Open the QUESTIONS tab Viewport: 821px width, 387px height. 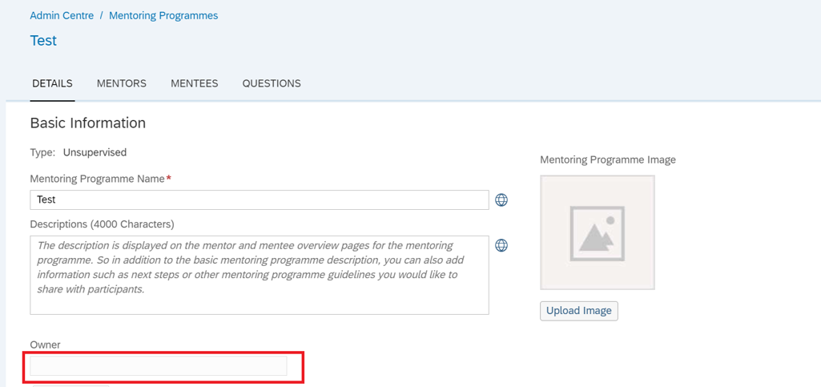(272, 84)
